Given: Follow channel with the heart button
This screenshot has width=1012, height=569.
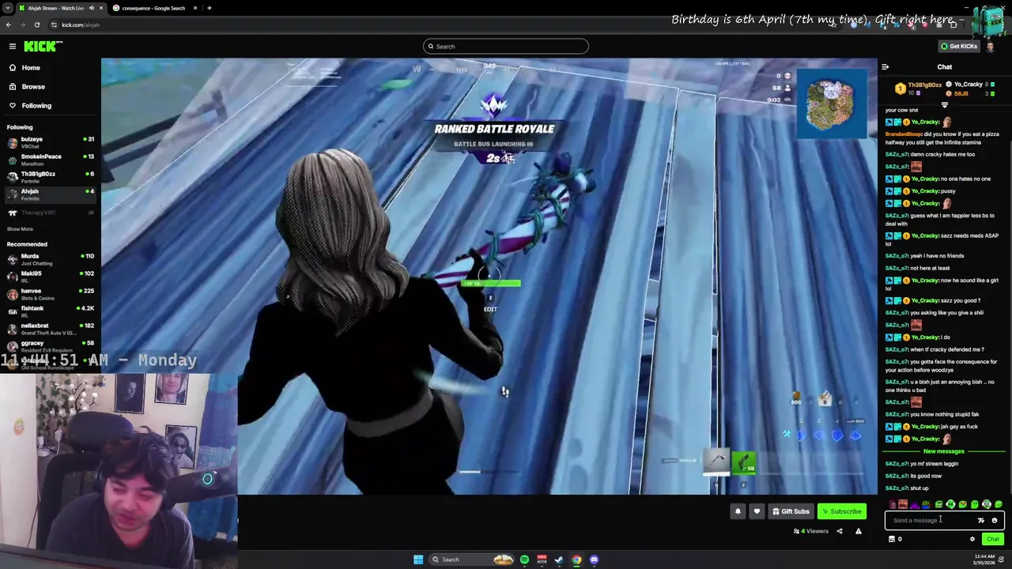Looking at the screenshot, I should (x=757, y=511).
